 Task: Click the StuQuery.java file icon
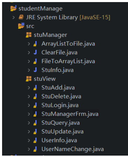(x=35, y=123)
